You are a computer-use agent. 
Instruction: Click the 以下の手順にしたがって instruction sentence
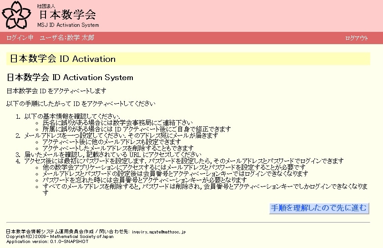(x=81, y=103)
